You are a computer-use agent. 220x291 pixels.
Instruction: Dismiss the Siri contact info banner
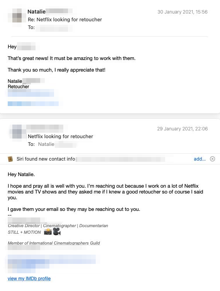click(212, 159)
